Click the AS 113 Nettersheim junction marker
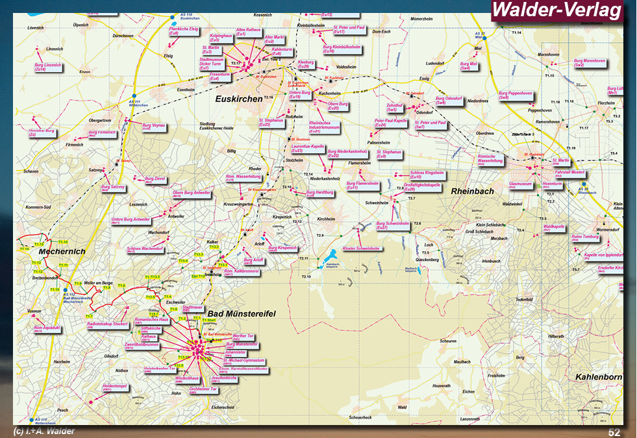 (x=30, y=420)
